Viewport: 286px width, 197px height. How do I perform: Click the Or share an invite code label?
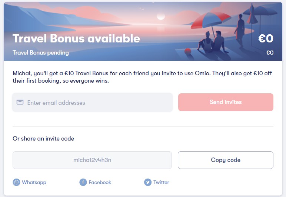[43, 139]
